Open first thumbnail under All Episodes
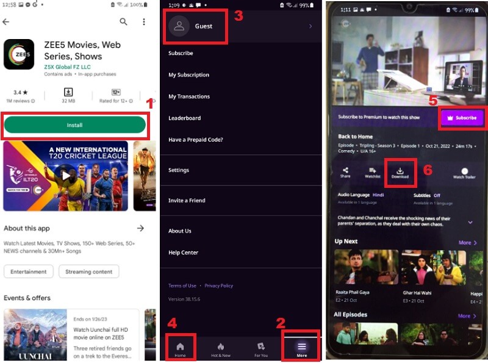This screenshot has width=488, height=363. click(x=366, y=334)
